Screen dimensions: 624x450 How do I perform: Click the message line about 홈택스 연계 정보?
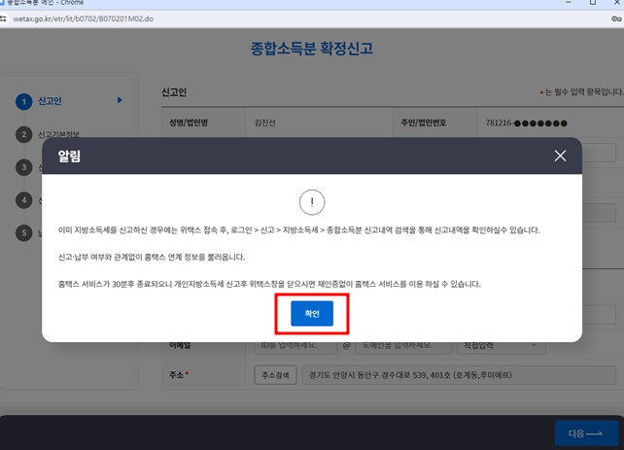click(152, 257)
